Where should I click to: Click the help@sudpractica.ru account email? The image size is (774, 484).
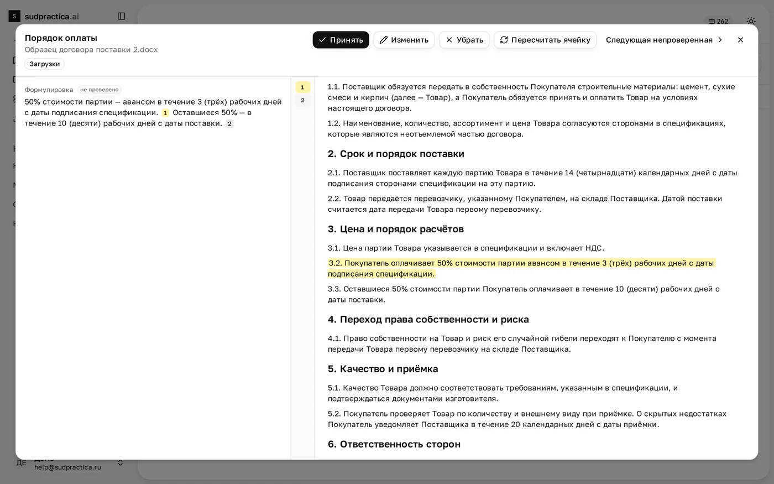click(x=67, y=467)
